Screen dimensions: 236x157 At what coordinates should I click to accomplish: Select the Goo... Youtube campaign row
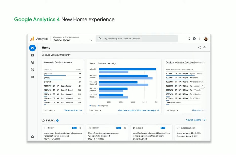tap(63, 98)
